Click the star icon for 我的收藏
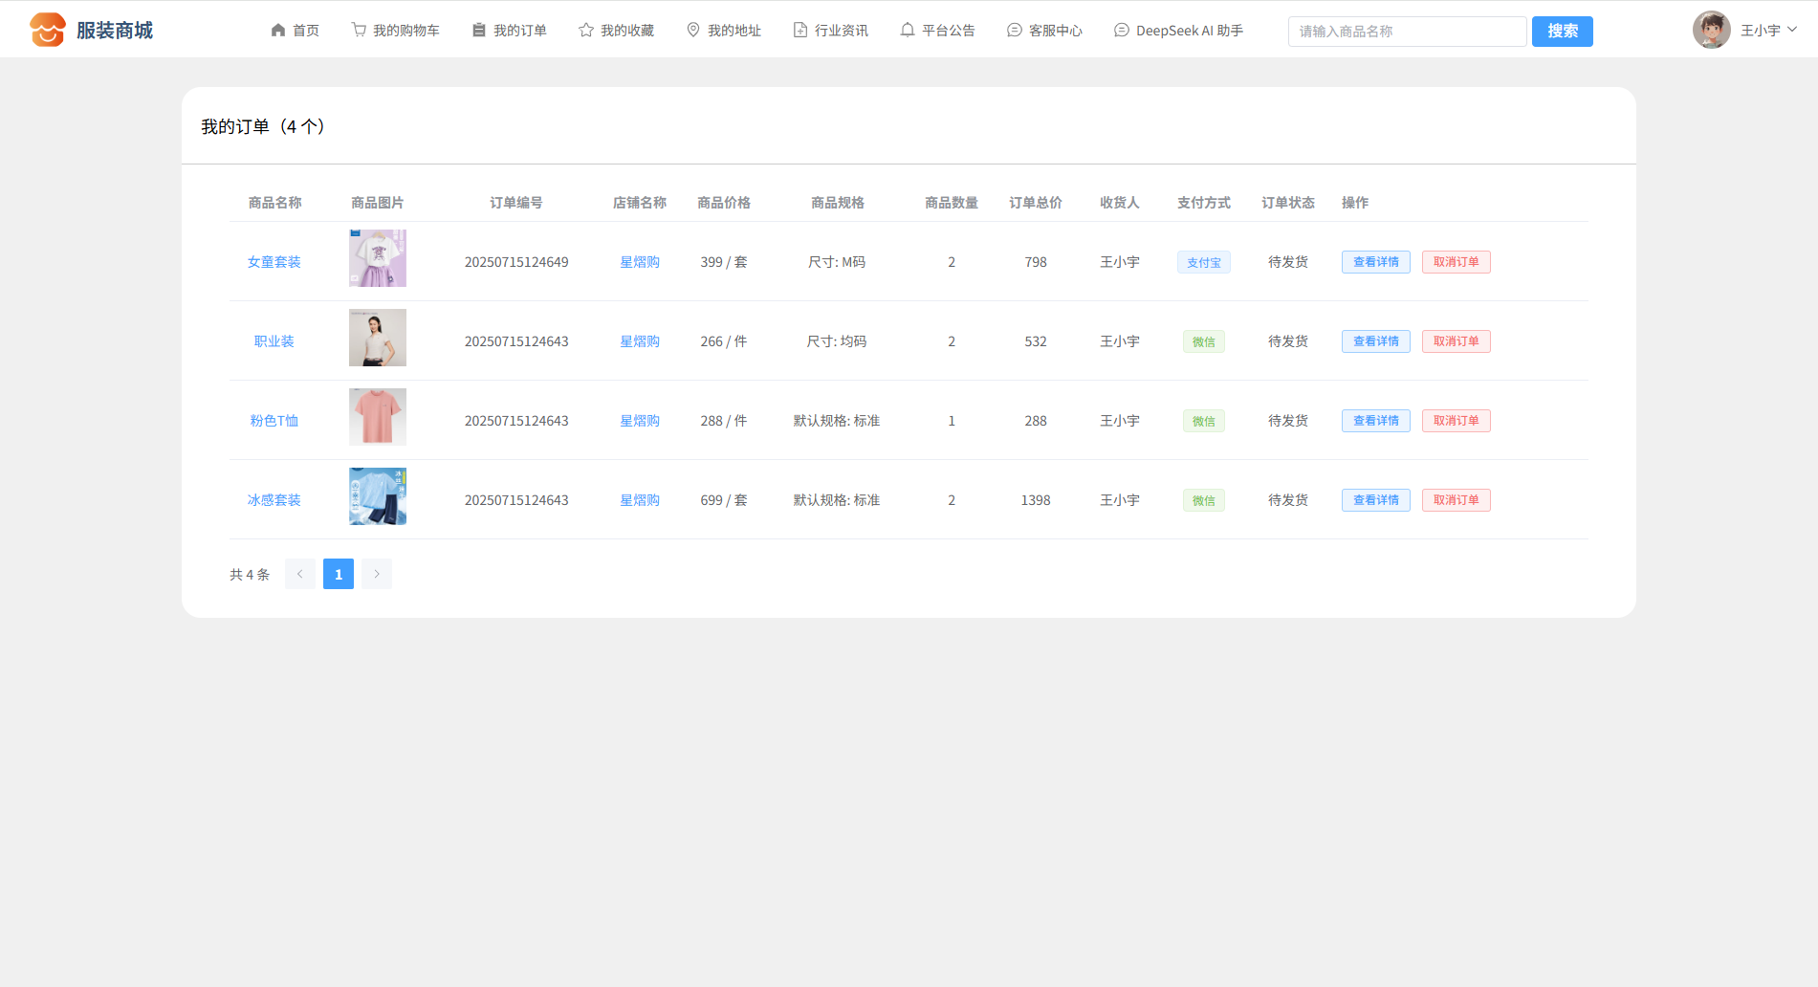The height and width of the screenshot is (987, 1818). (586, 31)
